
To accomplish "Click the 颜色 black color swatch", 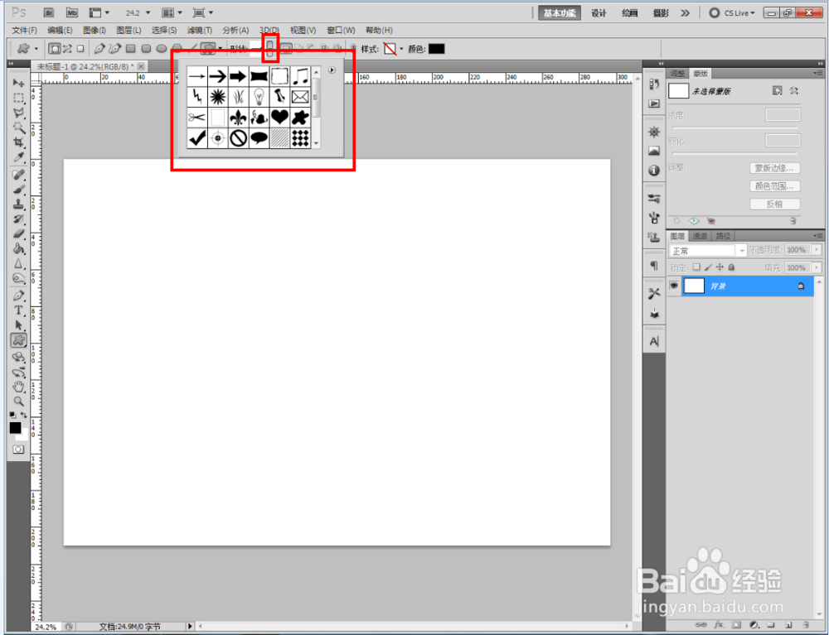I will [x=436, y=49].
